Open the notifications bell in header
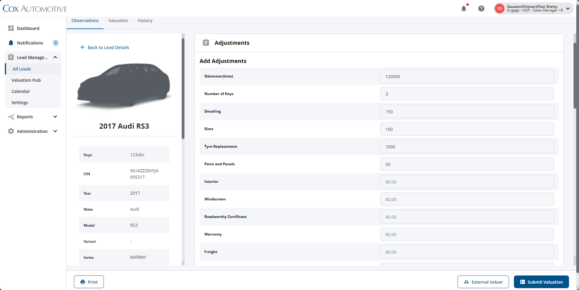This screenshot has width=579, height=290. (464, 8)
